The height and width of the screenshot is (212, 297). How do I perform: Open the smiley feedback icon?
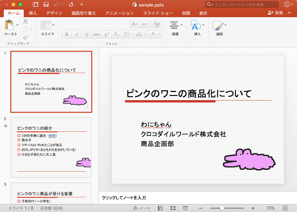tap(287, 4)
